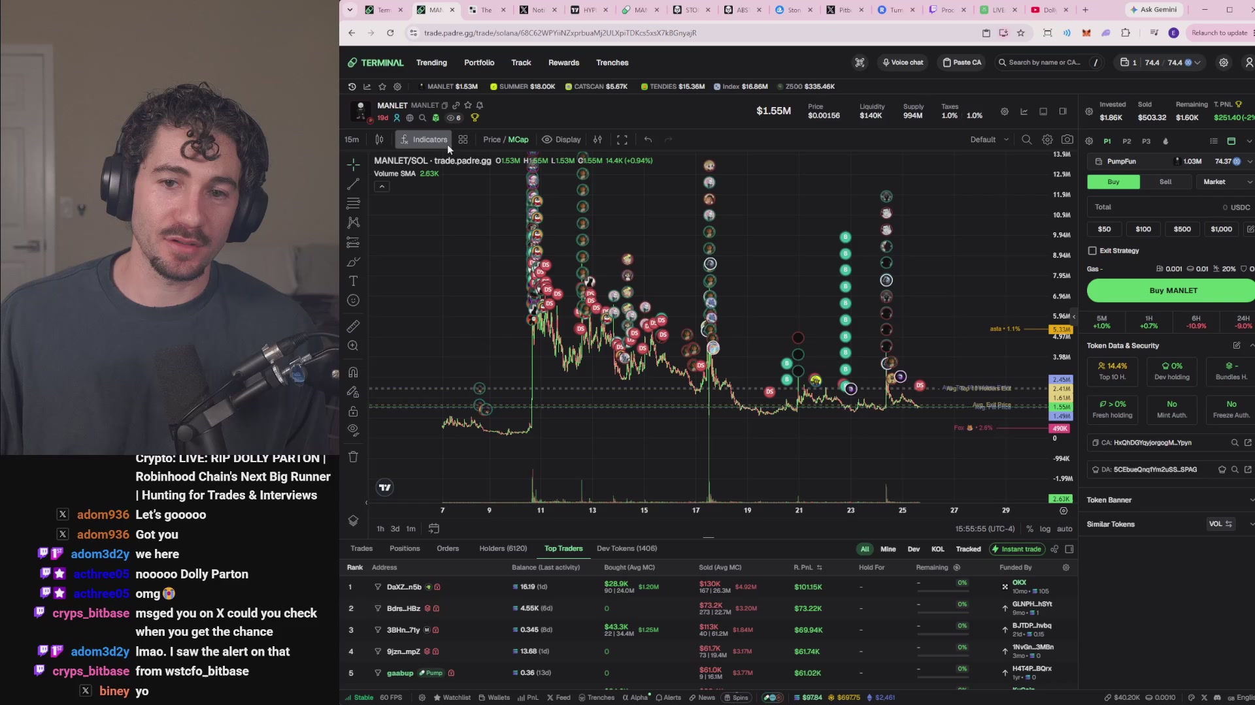1255x705 pixels.
Task: Choose the text annotation tool
Action: point(353,281)
